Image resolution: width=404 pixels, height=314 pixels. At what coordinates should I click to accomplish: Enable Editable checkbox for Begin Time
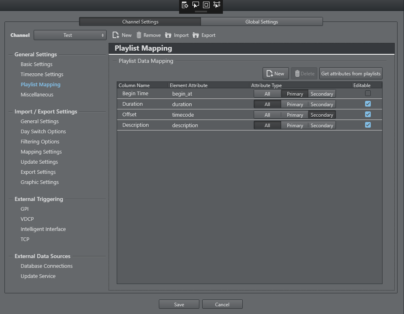(x=368, y=93)
